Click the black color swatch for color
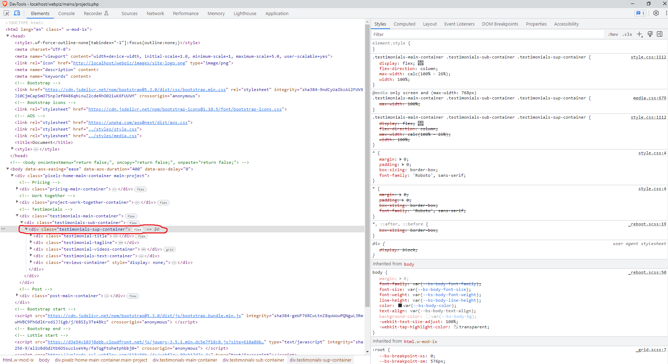 pyautogui.click(x=400, y=306)
